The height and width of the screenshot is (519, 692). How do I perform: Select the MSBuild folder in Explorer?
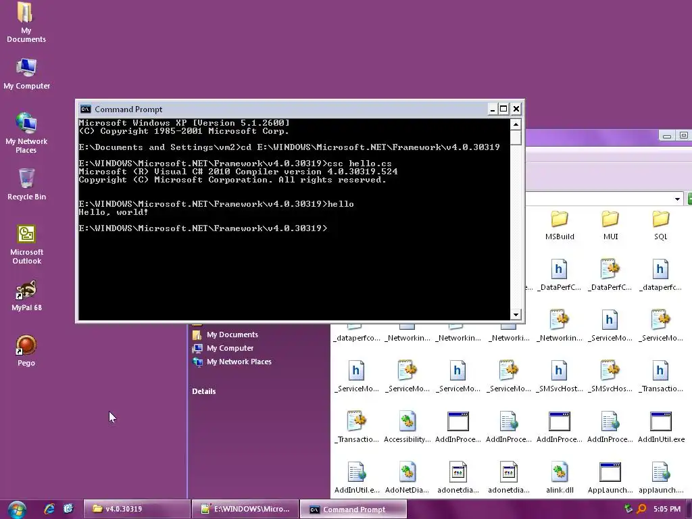[x=560, y=226]
